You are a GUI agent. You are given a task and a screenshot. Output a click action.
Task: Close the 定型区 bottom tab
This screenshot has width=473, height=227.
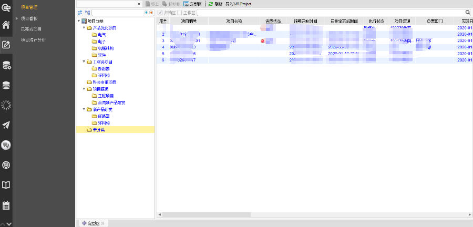pyautogui.click(x=102, y=223)
